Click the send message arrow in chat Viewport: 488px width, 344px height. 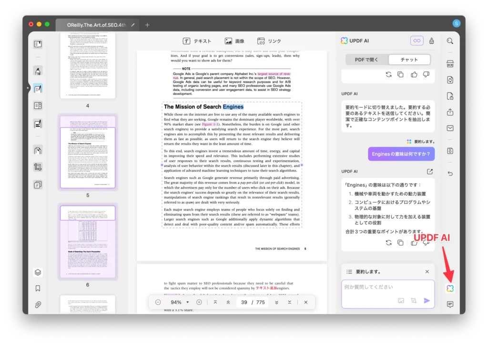click(x=427, y=301)
